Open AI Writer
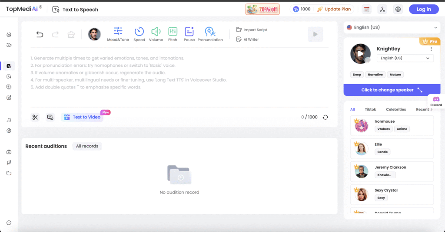Screen dimensions: 445x232 [x=248, y=39]
